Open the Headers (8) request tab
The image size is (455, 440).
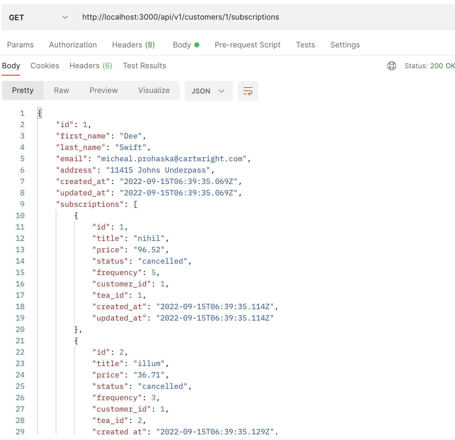click(x=133, y=45)
